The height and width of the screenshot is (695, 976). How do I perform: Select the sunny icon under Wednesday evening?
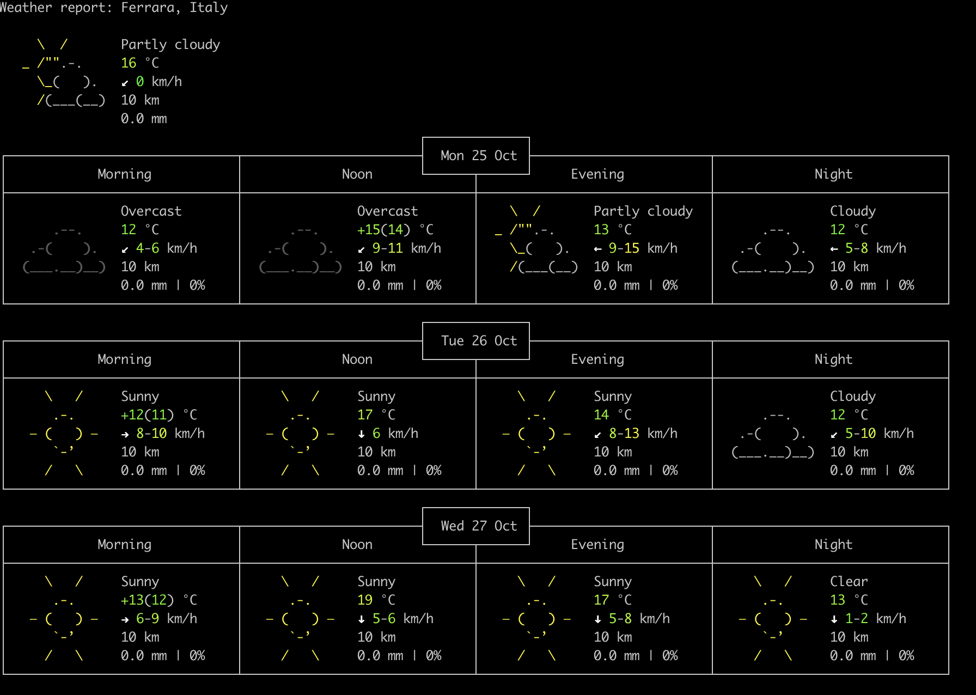[536, 618]
